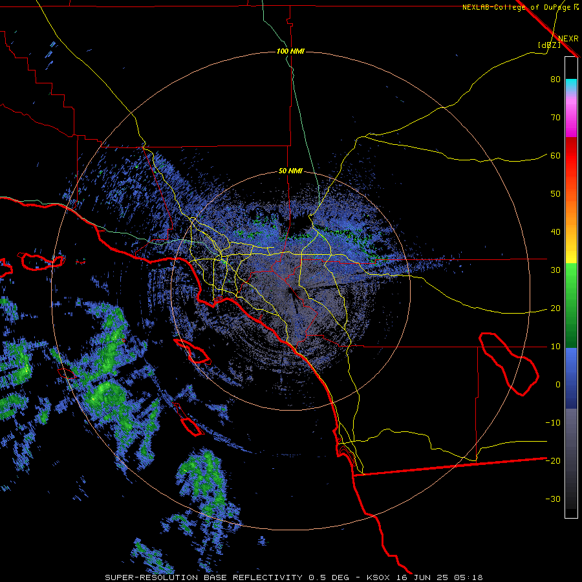Image resolution: width=582 pixels, height=582 pixels.
Task: Click the [dBZ] units label
Action: pos(549,45)
